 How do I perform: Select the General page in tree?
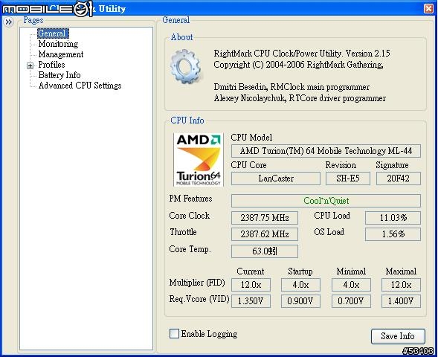click(x=53, y=33)
